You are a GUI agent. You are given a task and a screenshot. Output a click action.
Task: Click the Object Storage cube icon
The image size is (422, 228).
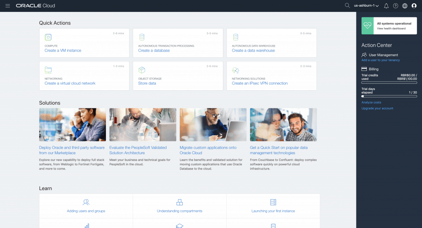pyautogui.click(x=142, y=70)
